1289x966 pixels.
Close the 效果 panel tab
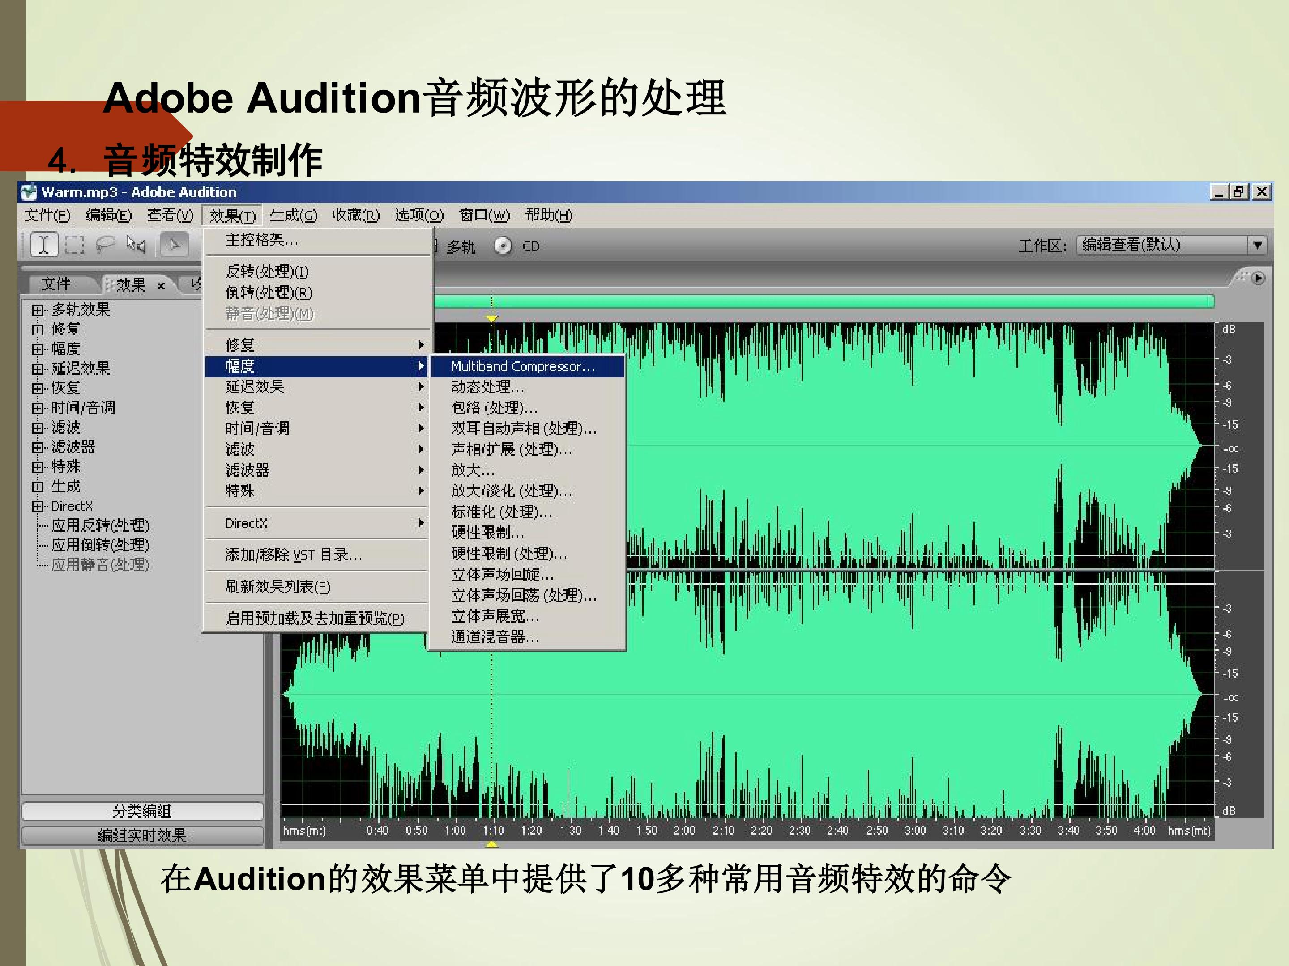162,285
